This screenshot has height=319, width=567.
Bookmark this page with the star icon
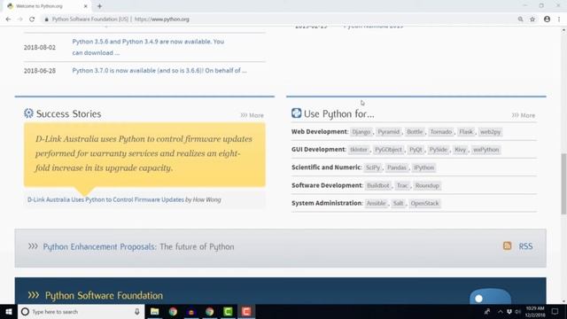pyautogui.click(x=532, y=19)
